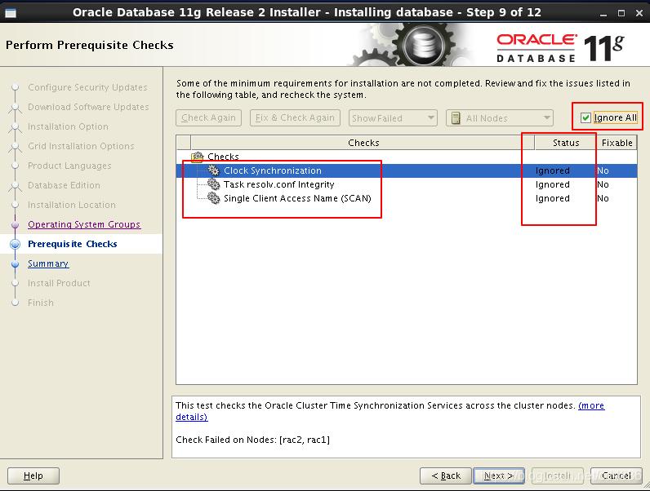This screenshot has height=491, width=650.
Task: Click Fixable No value of SCAN row
Action: [603, 198]
